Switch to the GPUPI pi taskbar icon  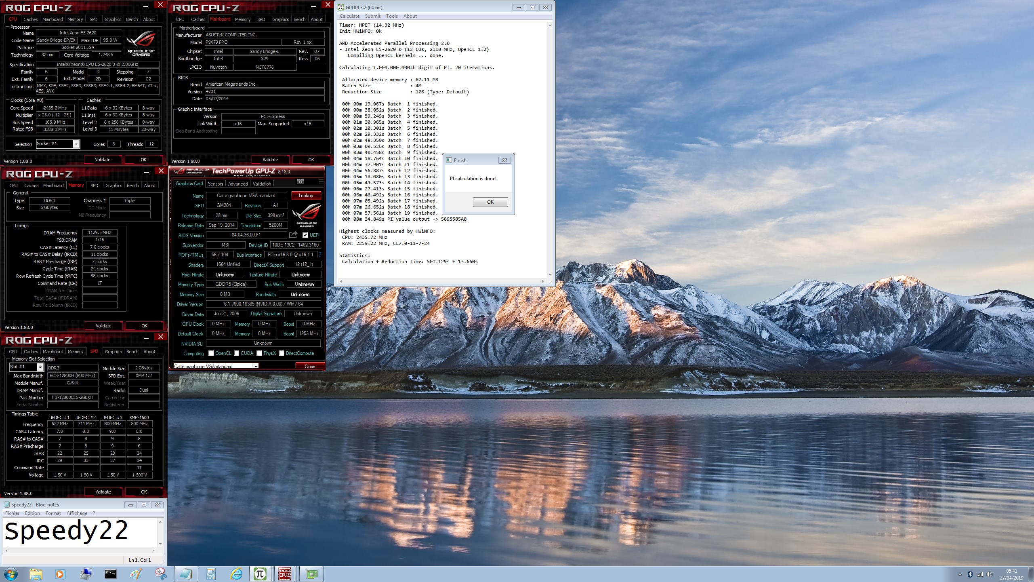coord(261,574)
